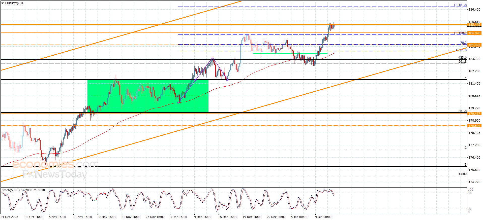Select the 361.8 level label
The height and width of the screenshot is (220, 483).
[463, 111]
